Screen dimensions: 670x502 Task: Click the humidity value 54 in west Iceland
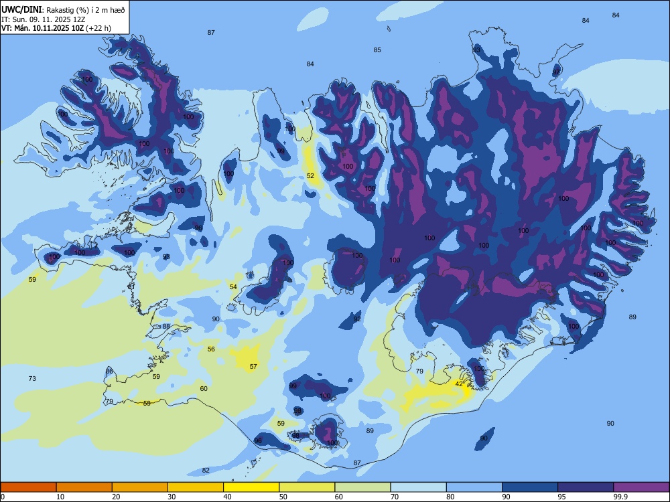233,286
